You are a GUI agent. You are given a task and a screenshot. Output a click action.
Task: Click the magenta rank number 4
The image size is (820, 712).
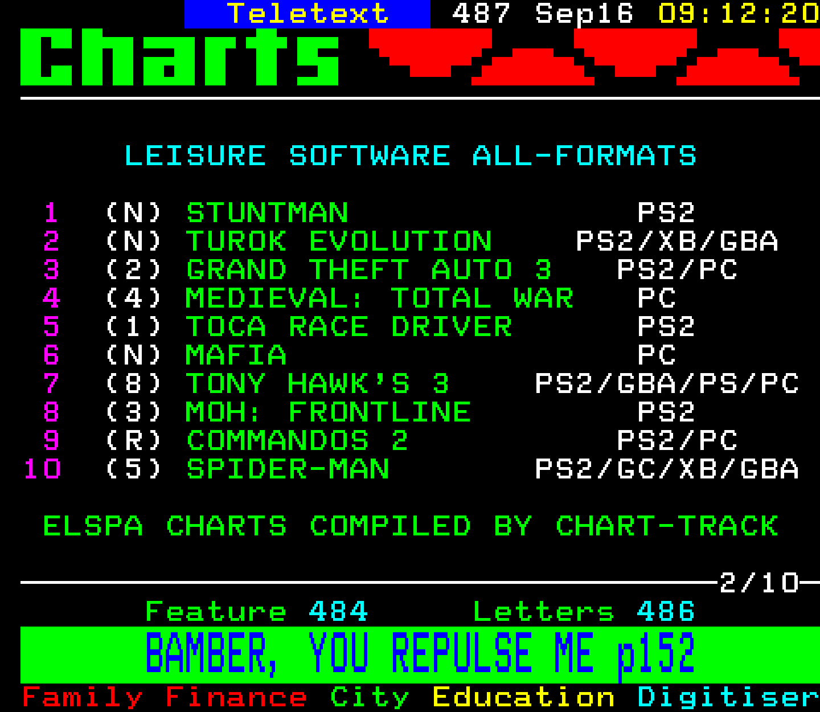51,298
